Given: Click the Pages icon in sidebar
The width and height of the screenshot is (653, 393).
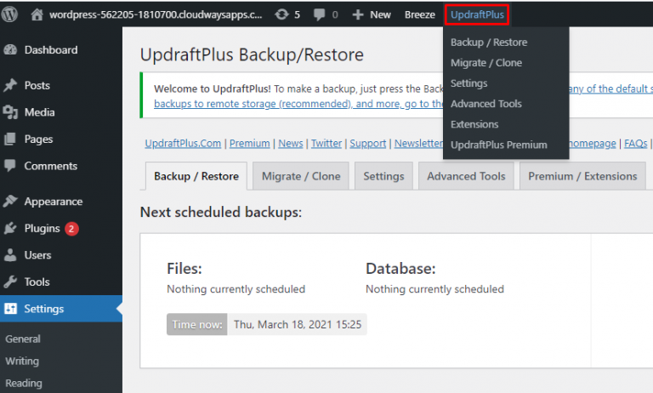Looking at the screenshot, I should coord(10,140).
